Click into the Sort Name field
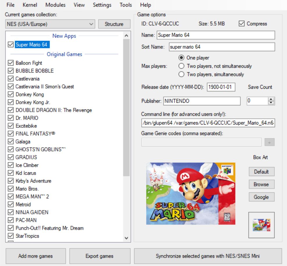The image size is (287, 266). [222, 47]
